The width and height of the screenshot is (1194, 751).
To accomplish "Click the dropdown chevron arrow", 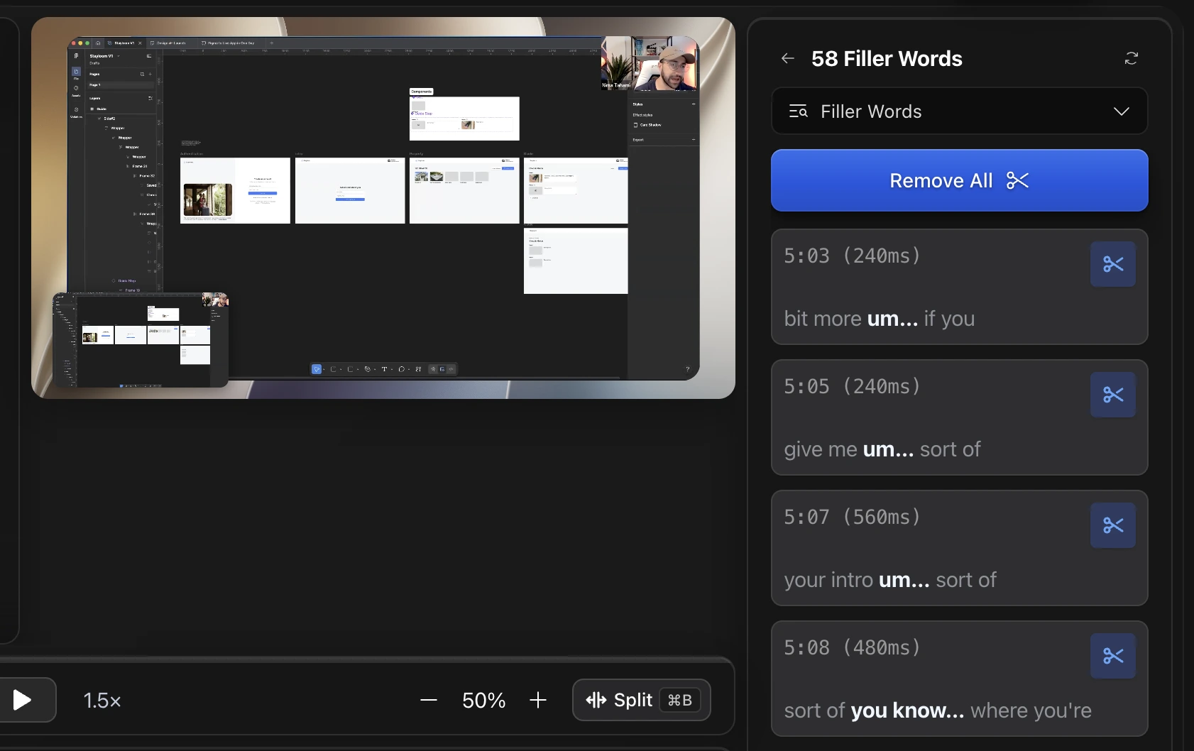I will coord(1122,111).
